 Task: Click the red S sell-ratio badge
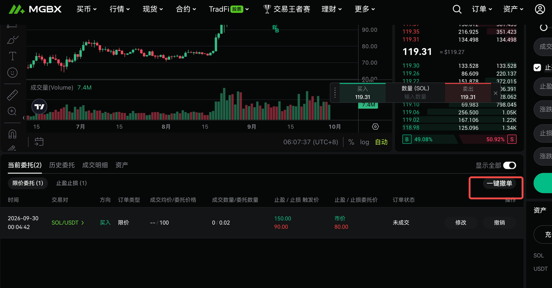[512, 139]
